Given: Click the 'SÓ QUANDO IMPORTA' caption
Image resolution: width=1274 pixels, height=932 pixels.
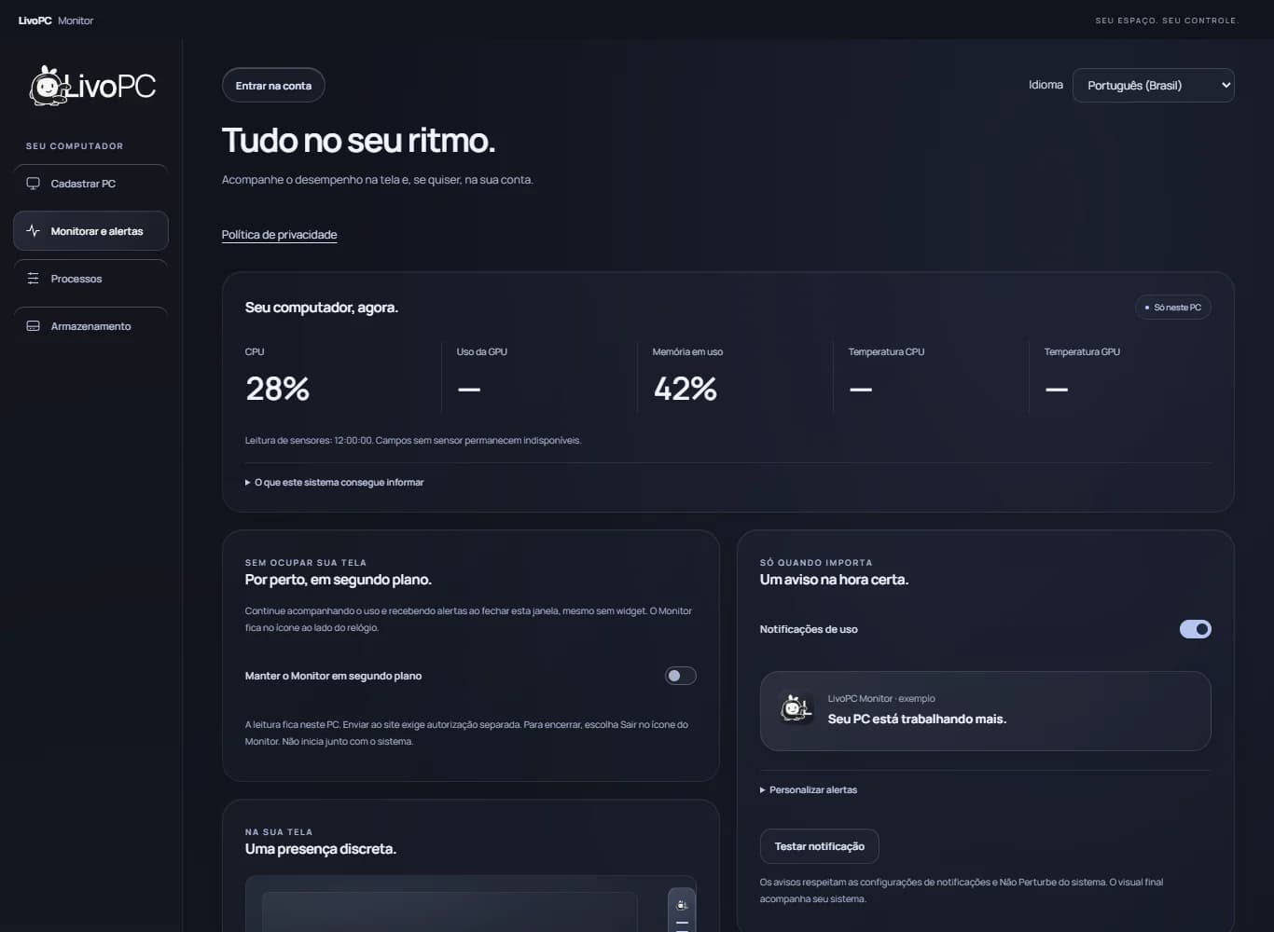Looking at the screenshot, I should click(x=816, y=563).
